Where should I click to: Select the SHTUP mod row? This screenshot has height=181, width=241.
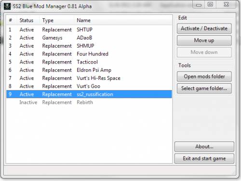[x=89, y=30]
